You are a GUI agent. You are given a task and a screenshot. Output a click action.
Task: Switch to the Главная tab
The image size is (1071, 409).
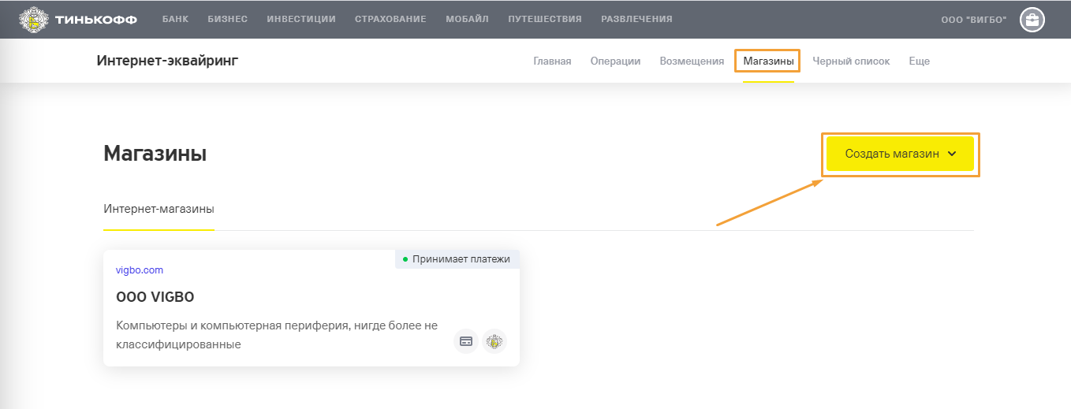(552, 61)
